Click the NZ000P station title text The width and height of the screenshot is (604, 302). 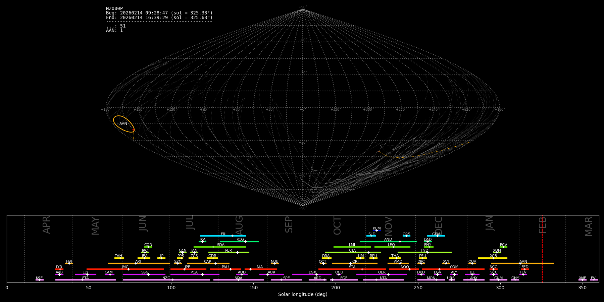tap(114, 9)
